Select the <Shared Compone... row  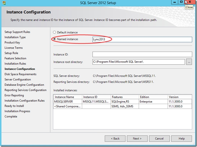123,106
